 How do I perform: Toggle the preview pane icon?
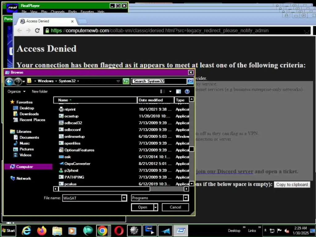tap(178, 92)
